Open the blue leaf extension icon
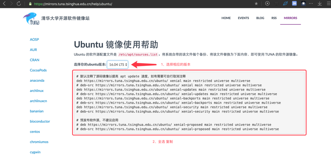The width and height of the screenshot is (331, 157). click(x=285, y=3)
